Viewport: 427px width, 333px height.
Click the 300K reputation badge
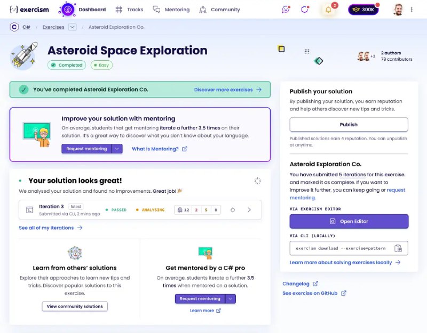[363, 10]
